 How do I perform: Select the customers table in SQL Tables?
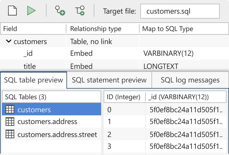pos(52,109)
